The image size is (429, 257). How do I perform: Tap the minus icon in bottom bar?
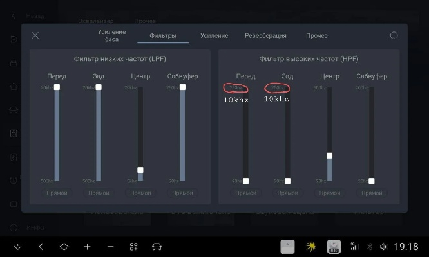click(111, 247)
